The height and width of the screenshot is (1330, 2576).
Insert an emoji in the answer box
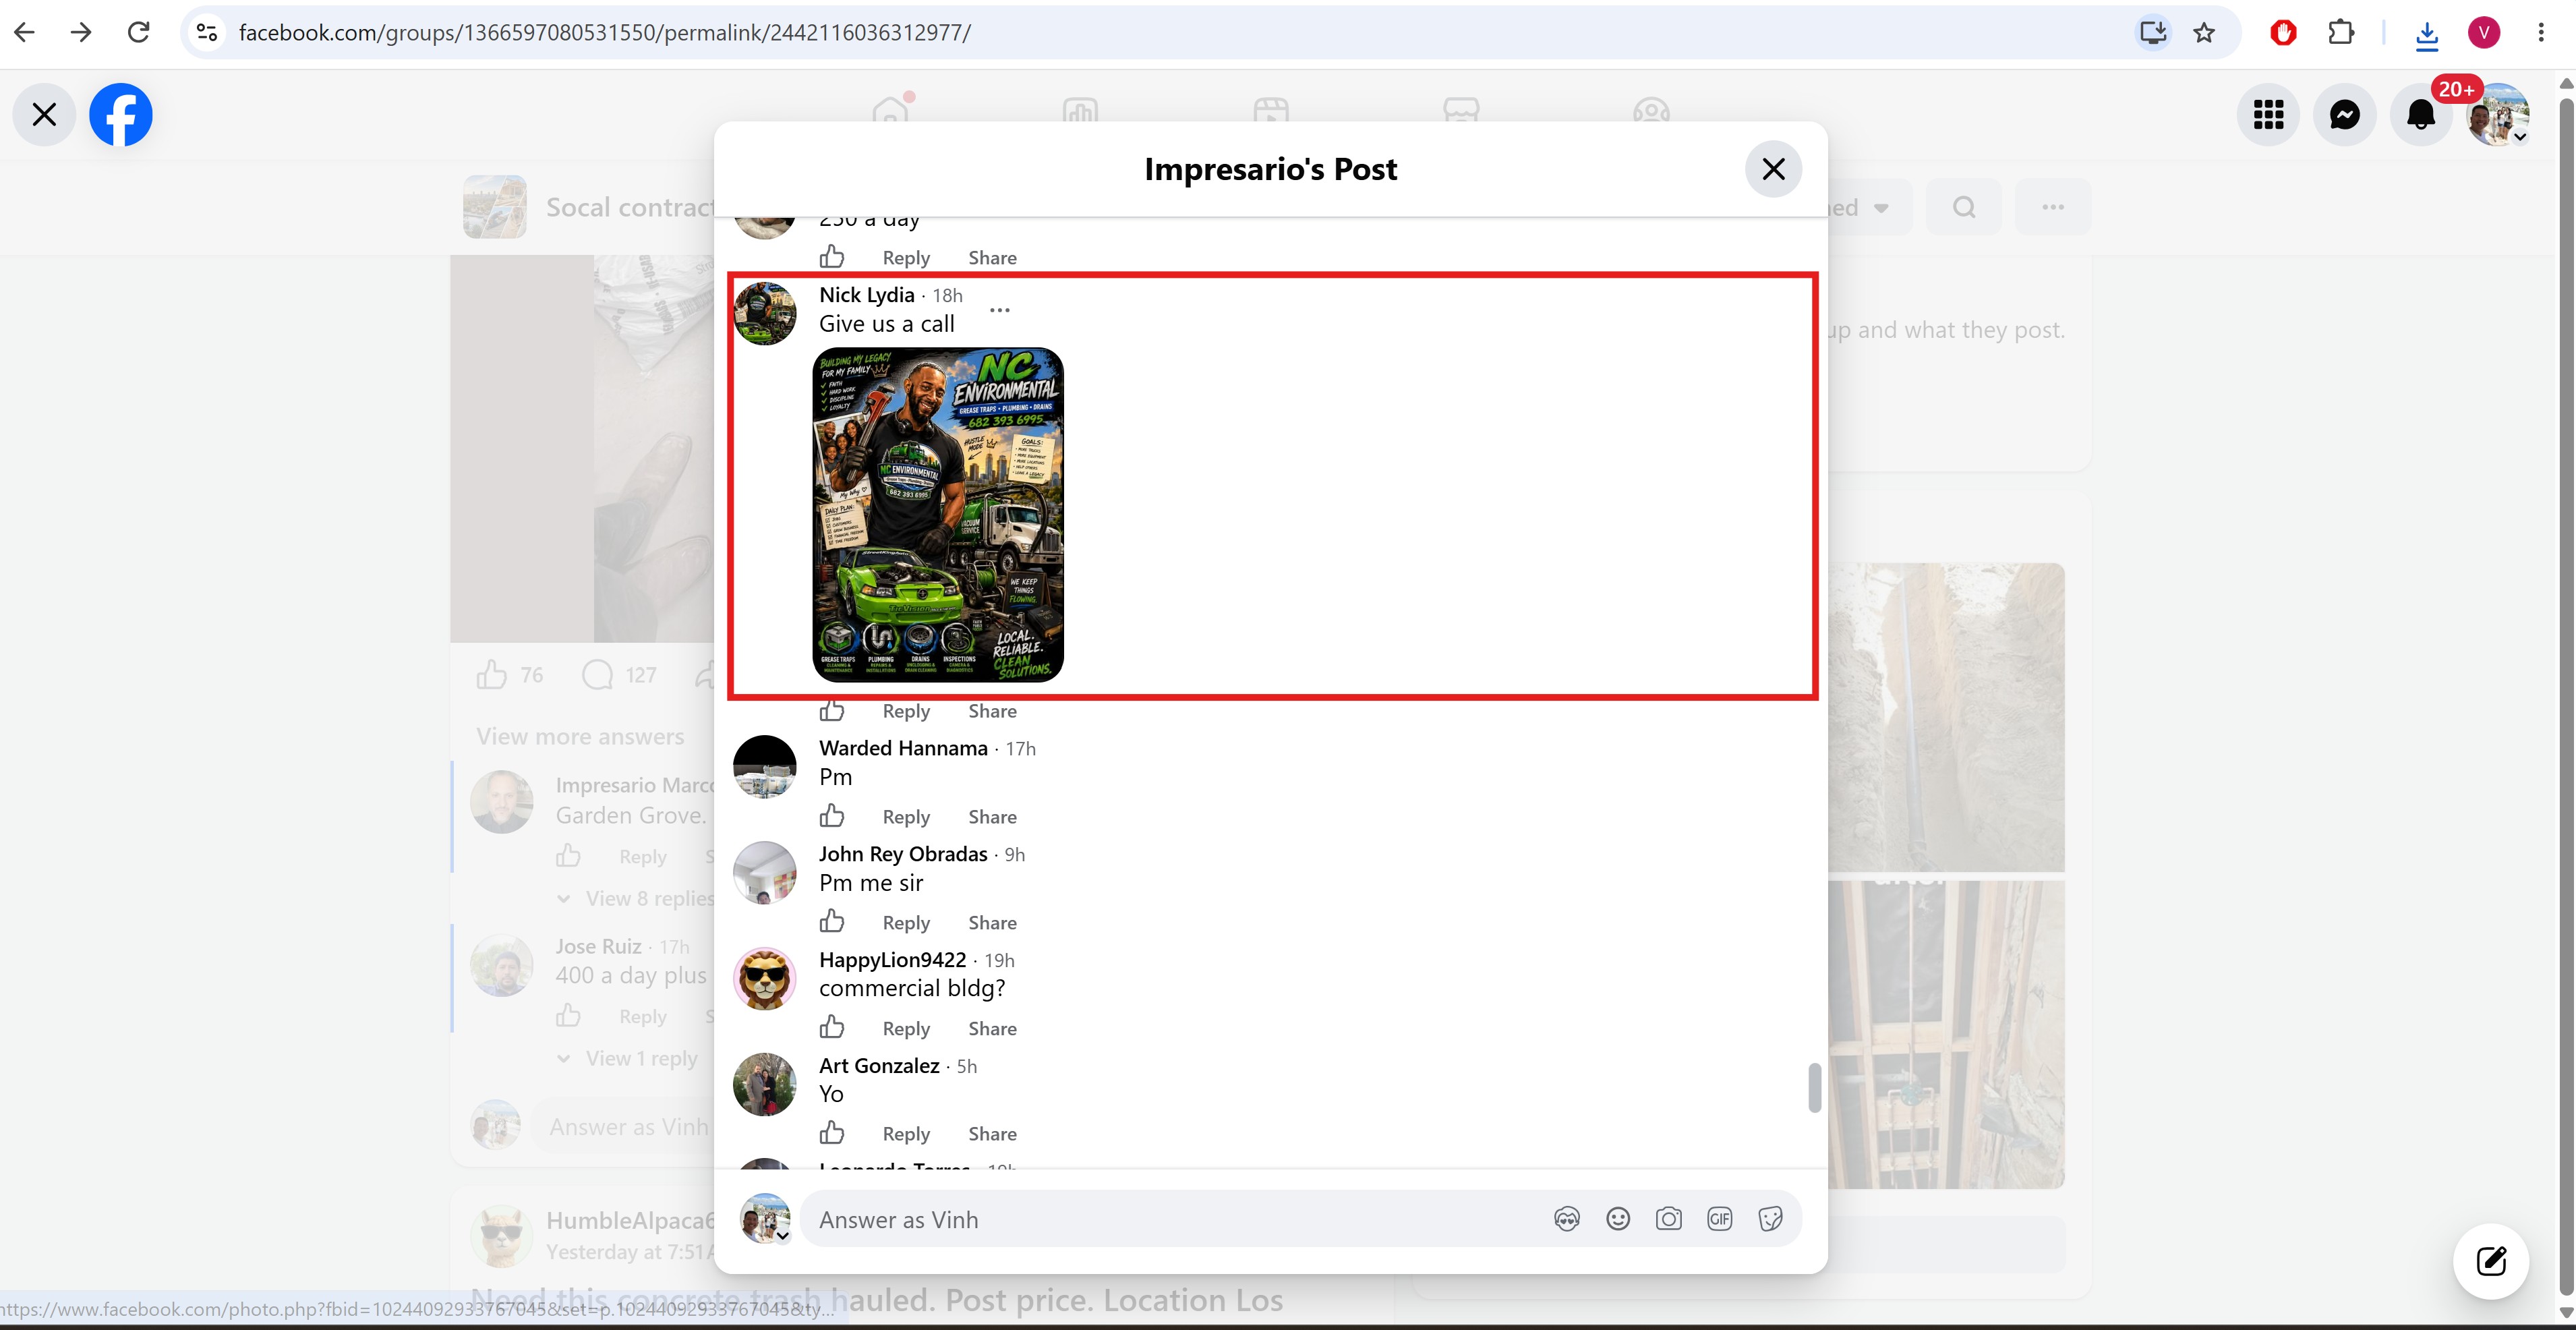[x=1618, y=1219]
